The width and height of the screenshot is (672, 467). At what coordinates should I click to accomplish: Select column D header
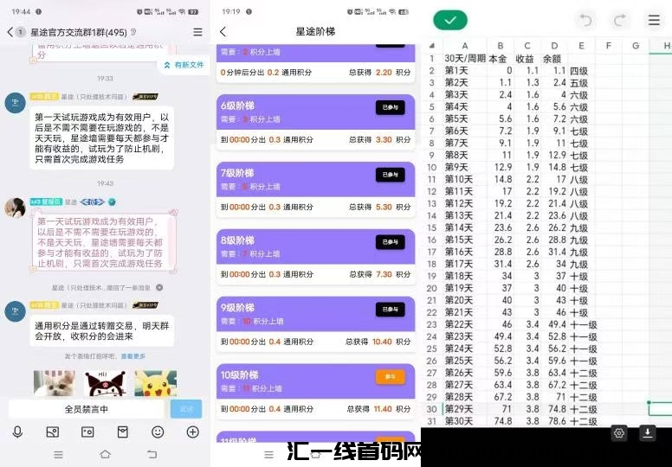coord(554,45)
